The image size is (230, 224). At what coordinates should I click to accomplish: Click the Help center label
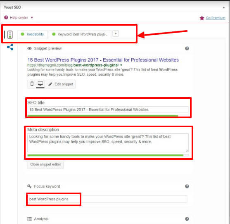point(19,18)
